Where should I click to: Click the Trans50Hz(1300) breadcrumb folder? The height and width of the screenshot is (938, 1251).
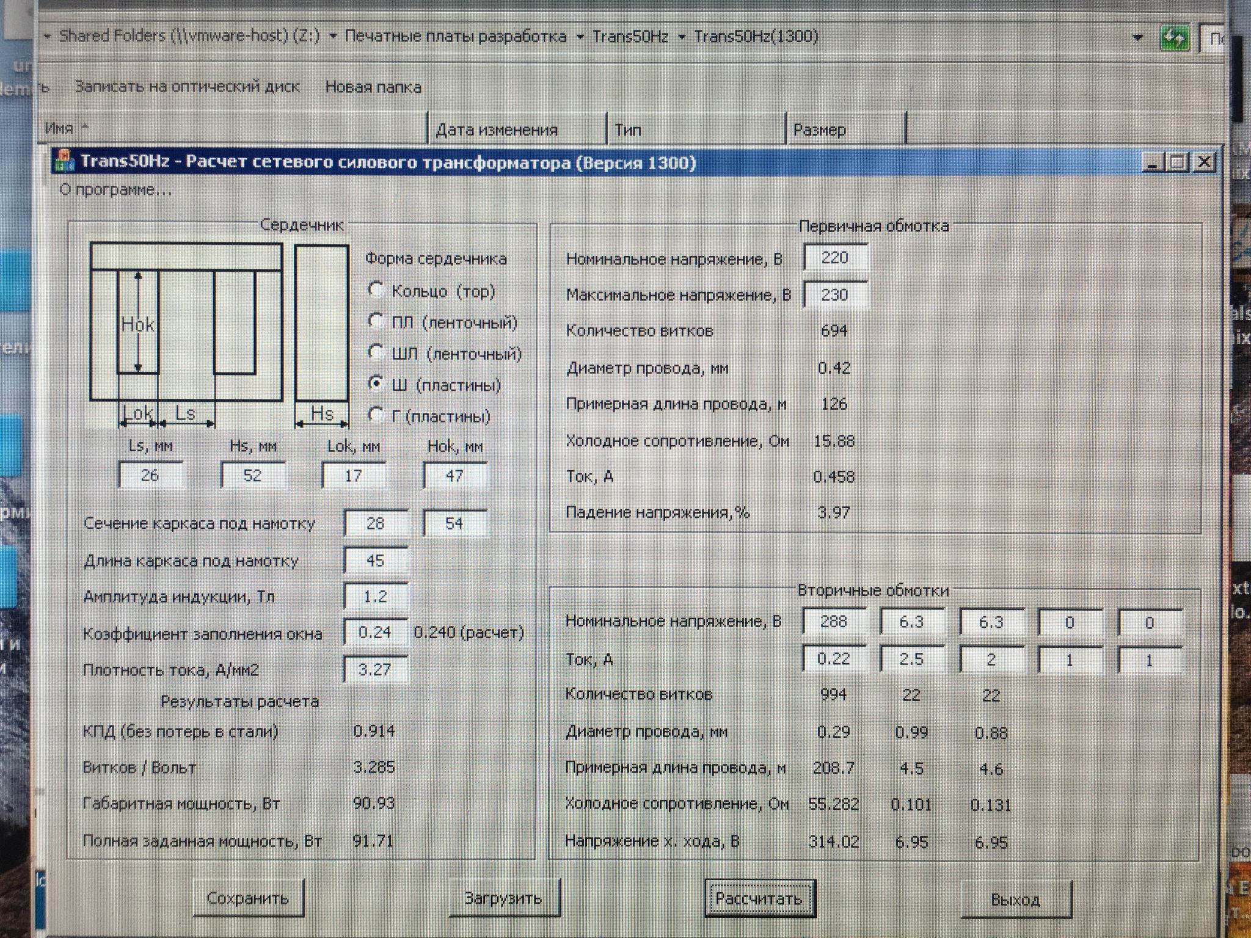coord(756,37)
